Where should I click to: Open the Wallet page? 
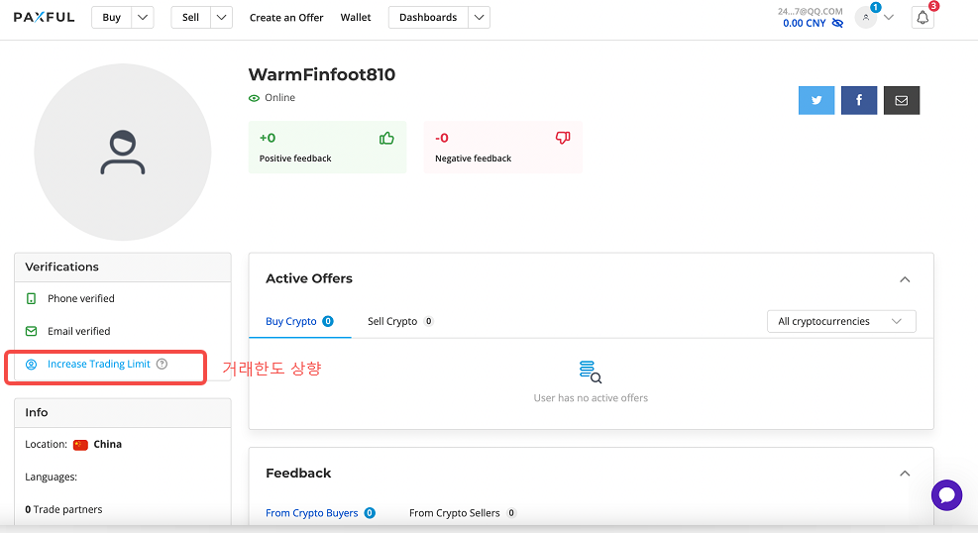pos(356,18)
